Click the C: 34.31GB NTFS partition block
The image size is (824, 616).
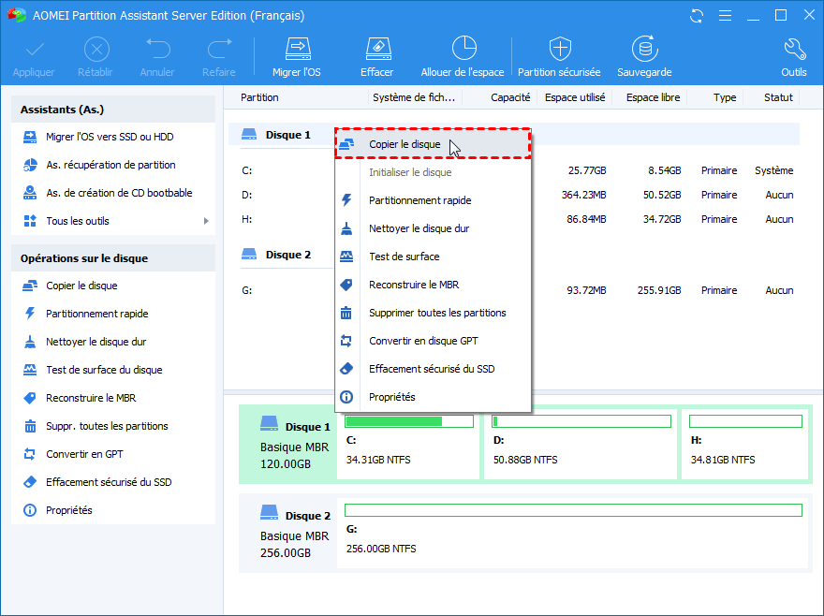coord(408,444)
